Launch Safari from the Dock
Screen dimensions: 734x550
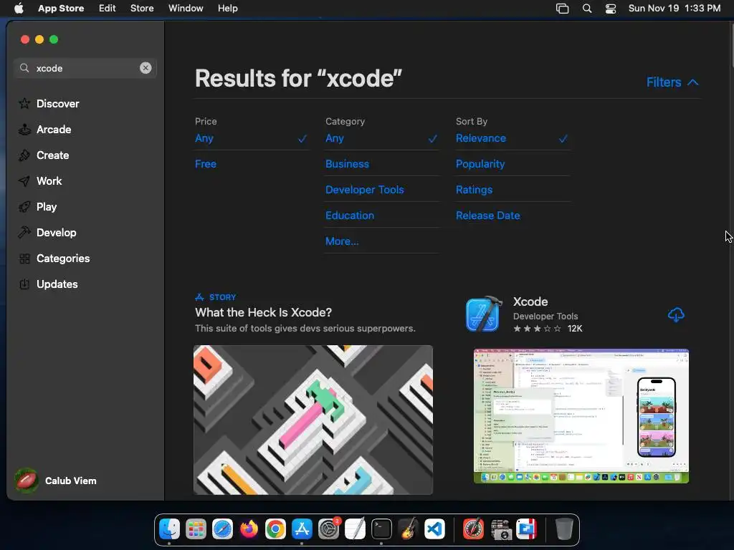pos(222,529)
